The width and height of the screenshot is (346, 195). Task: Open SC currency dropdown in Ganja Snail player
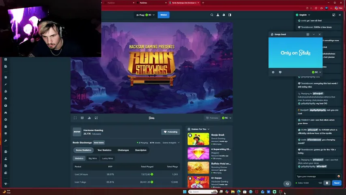click(316, 72)
